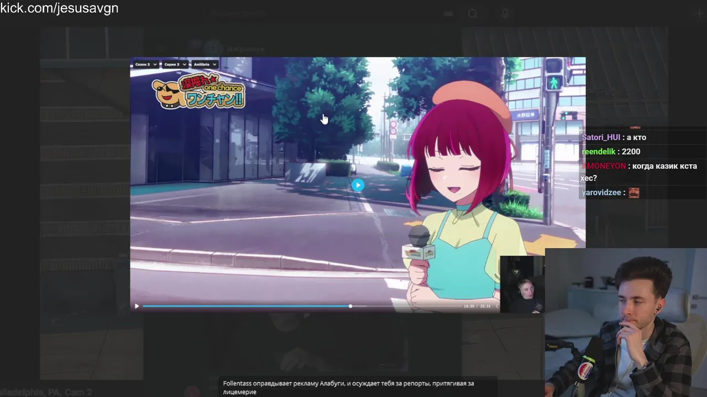Open the Сезон 3 season dropdown
This screenshot has width=707, height=397.
point(146,65)
